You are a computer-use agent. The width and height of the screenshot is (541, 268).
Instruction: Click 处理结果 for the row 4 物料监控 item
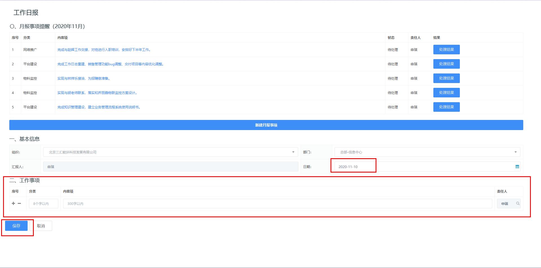pos(446,93)
